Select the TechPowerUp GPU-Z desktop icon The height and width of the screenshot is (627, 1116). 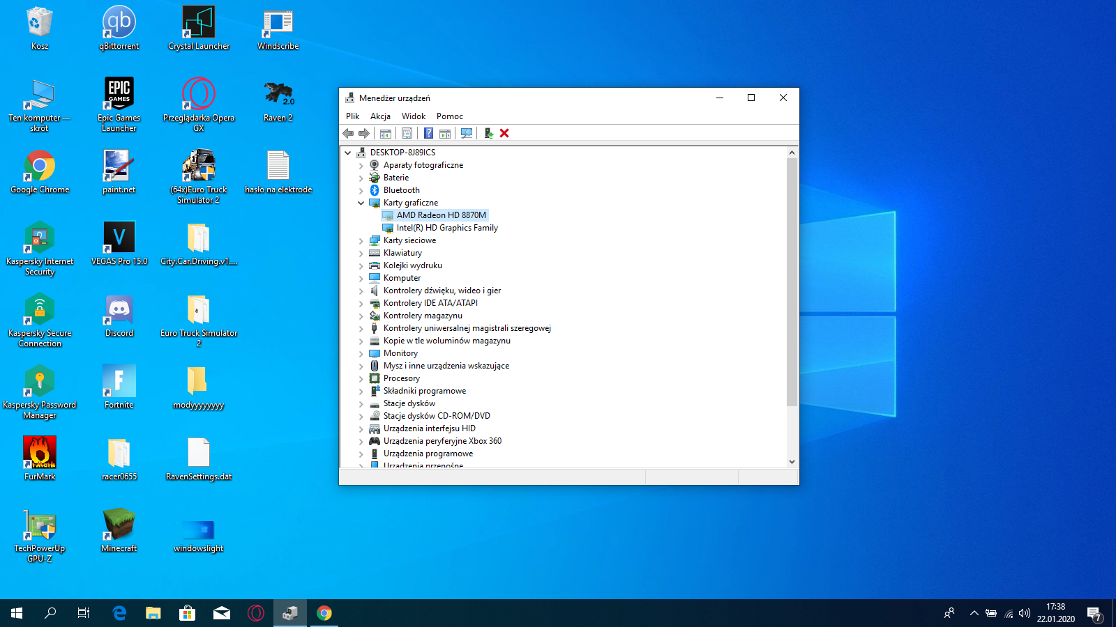[x=40, y=535]
